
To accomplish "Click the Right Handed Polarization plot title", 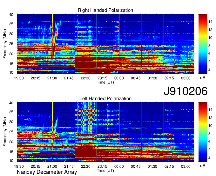I will 105,10.
